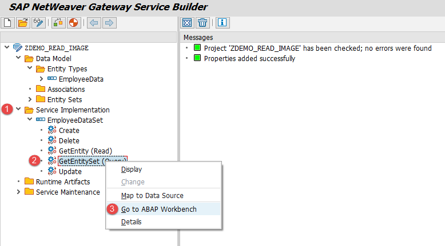Select Display in the context menu
The width and height of the screenshot is (445, 246).
click(132, 169)
